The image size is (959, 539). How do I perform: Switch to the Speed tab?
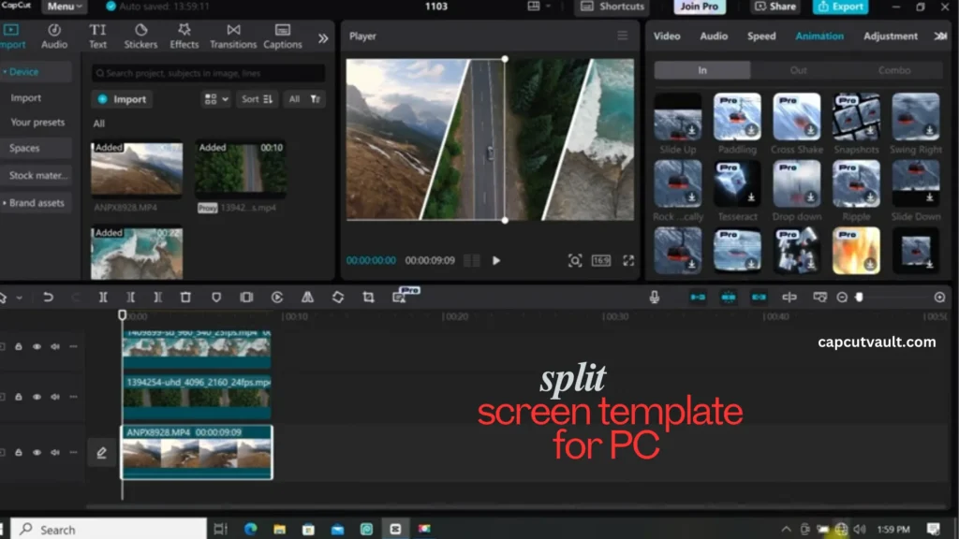pyautogui.click(x=761, y=36)
